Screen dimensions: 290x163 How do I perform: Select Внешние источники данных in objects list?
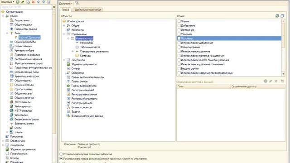click(87, 116)
